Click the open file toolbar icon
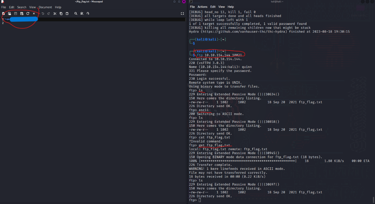 click(10, 14)
